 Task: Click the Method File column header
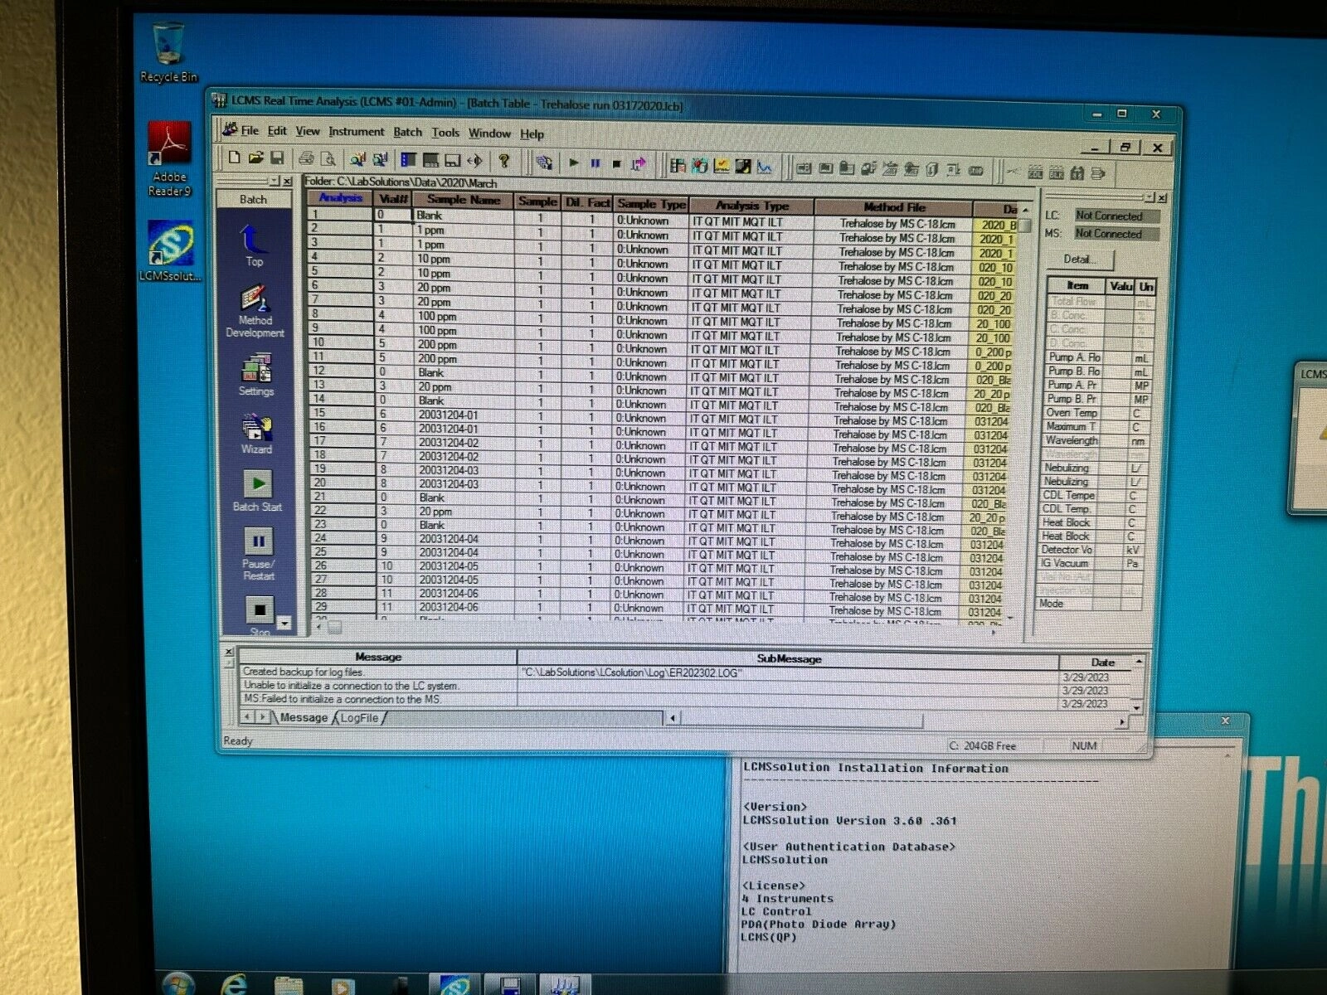(x=893, y=206)
